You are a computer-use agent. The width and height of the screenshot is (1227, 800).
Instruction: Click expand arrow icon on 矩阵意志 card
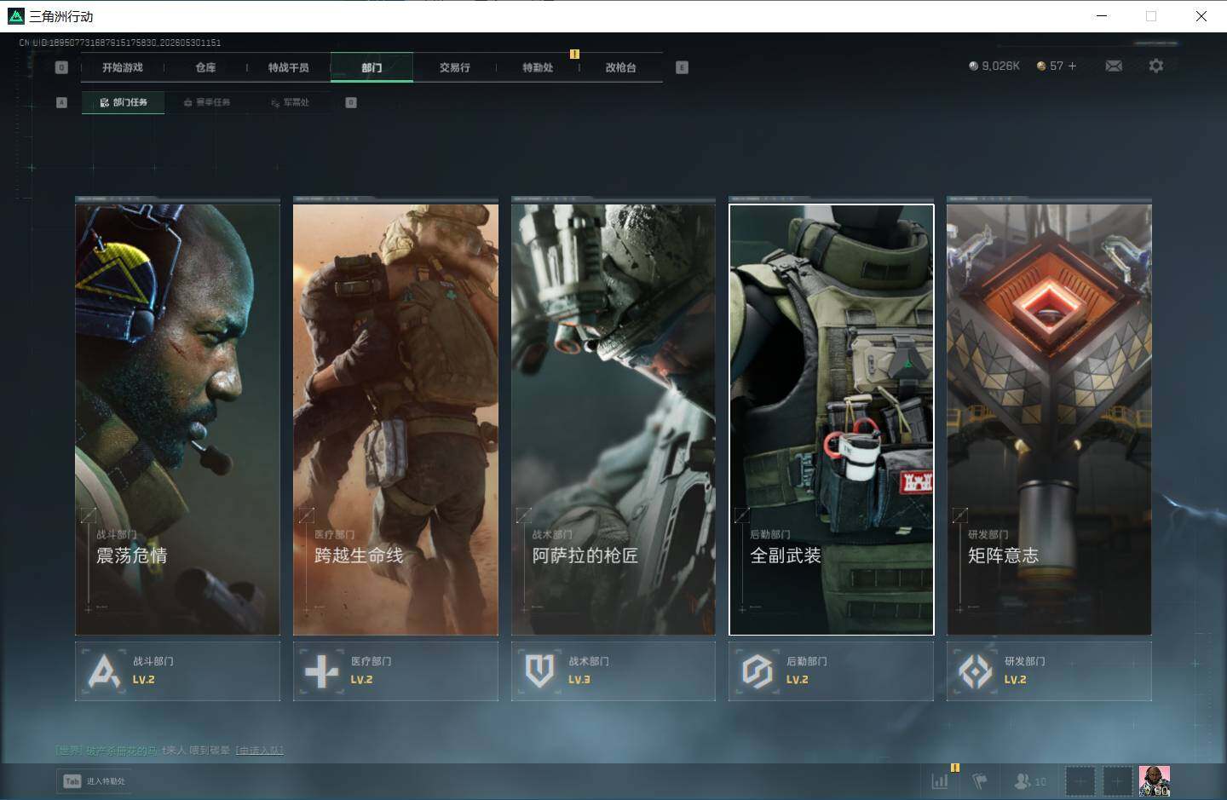click(960, 515)
